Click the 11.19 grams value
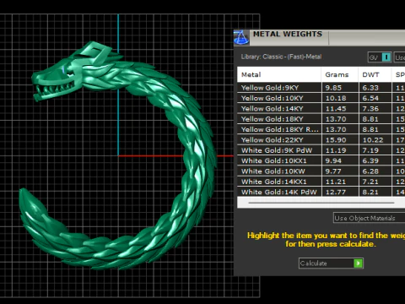The width and height of the screenshot is (405, 304). tap(336, 150)
